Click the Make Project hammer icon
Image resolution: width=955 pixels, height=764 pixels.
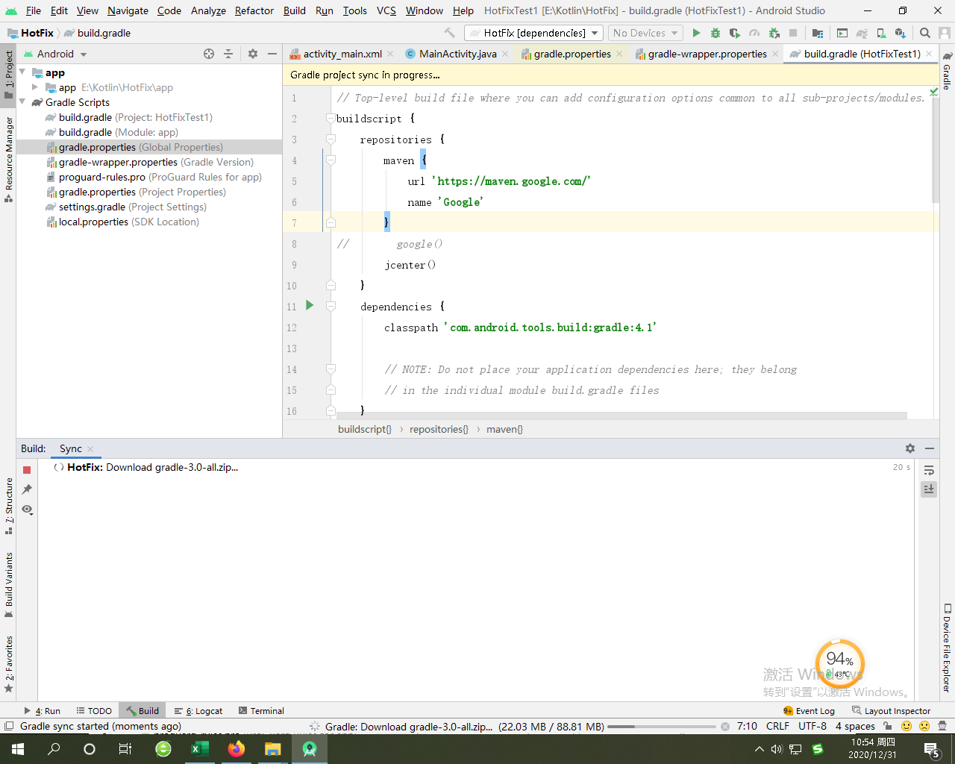pos(449,33)
